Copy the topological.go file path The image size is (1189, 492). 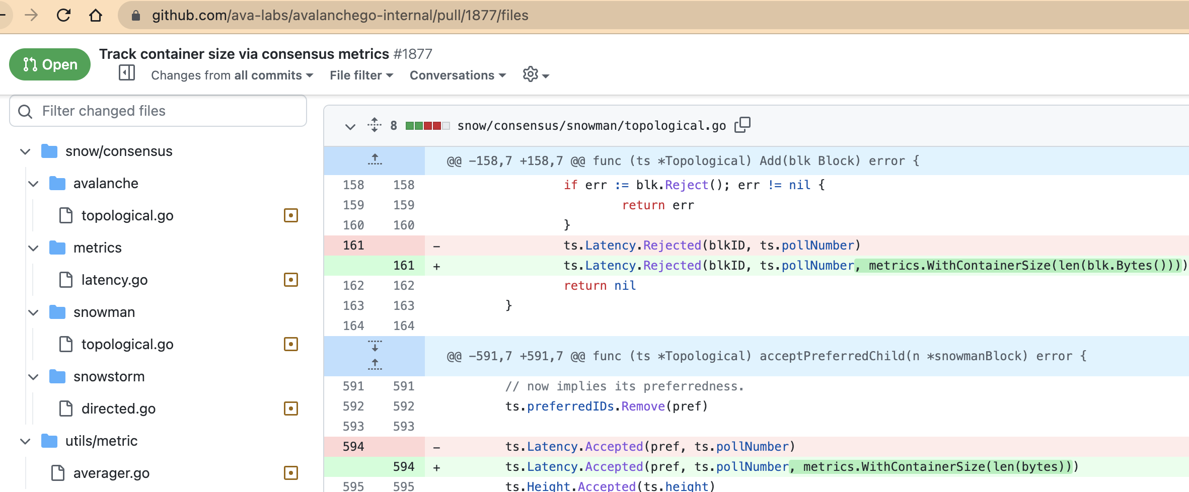click(x=742, y=125)
